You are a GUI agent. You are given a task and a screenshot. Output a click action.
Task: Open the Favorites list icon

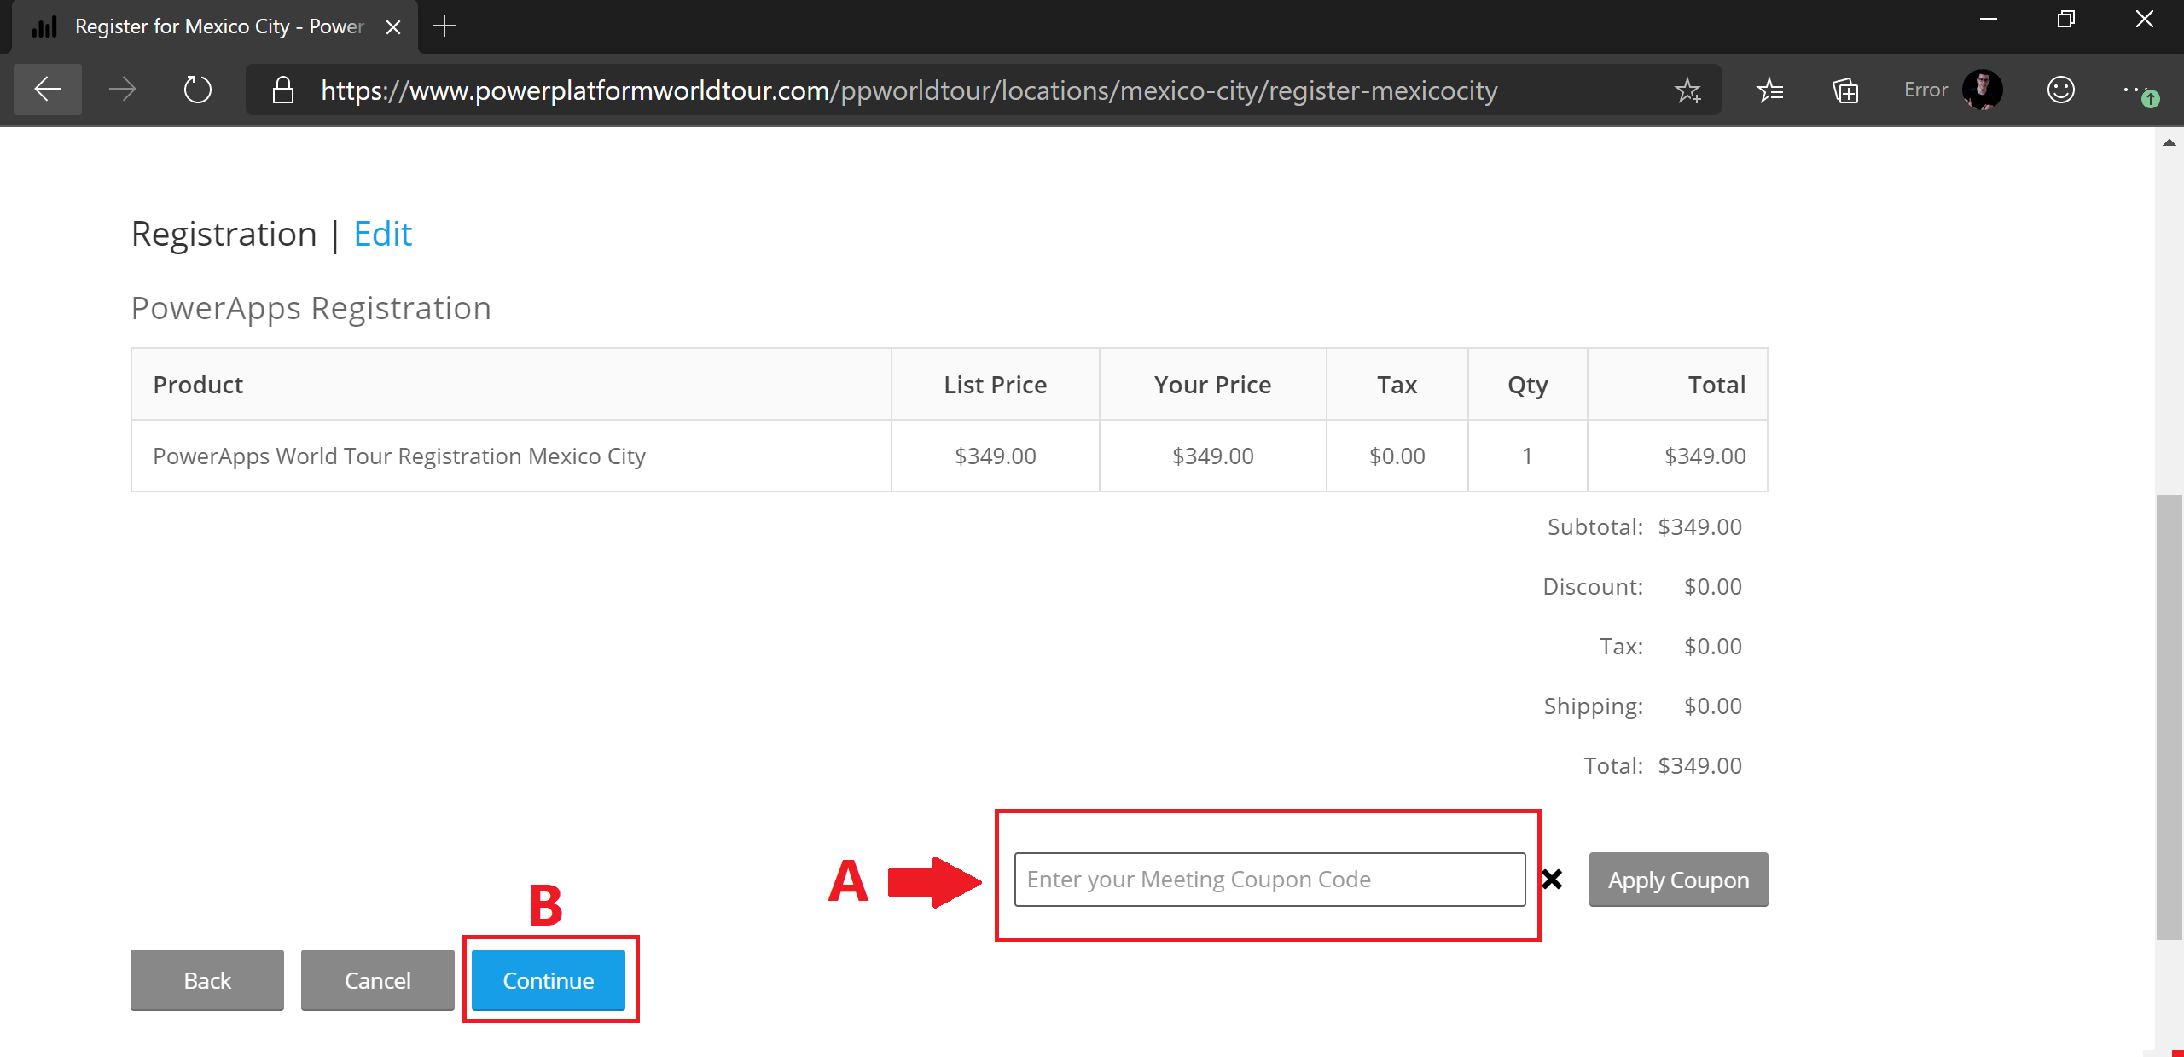click(x=1770, y=90)
